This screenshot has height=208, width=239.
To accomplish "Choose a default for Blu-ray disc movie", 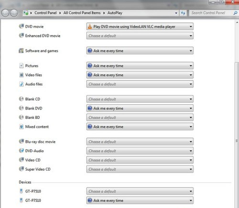I will pos(140,142).
